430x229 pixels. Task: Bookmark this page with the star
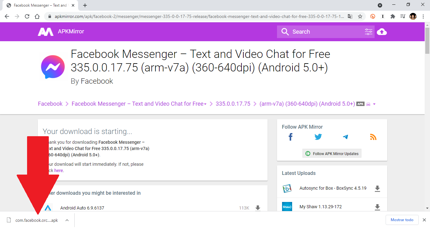click(360, 16)
